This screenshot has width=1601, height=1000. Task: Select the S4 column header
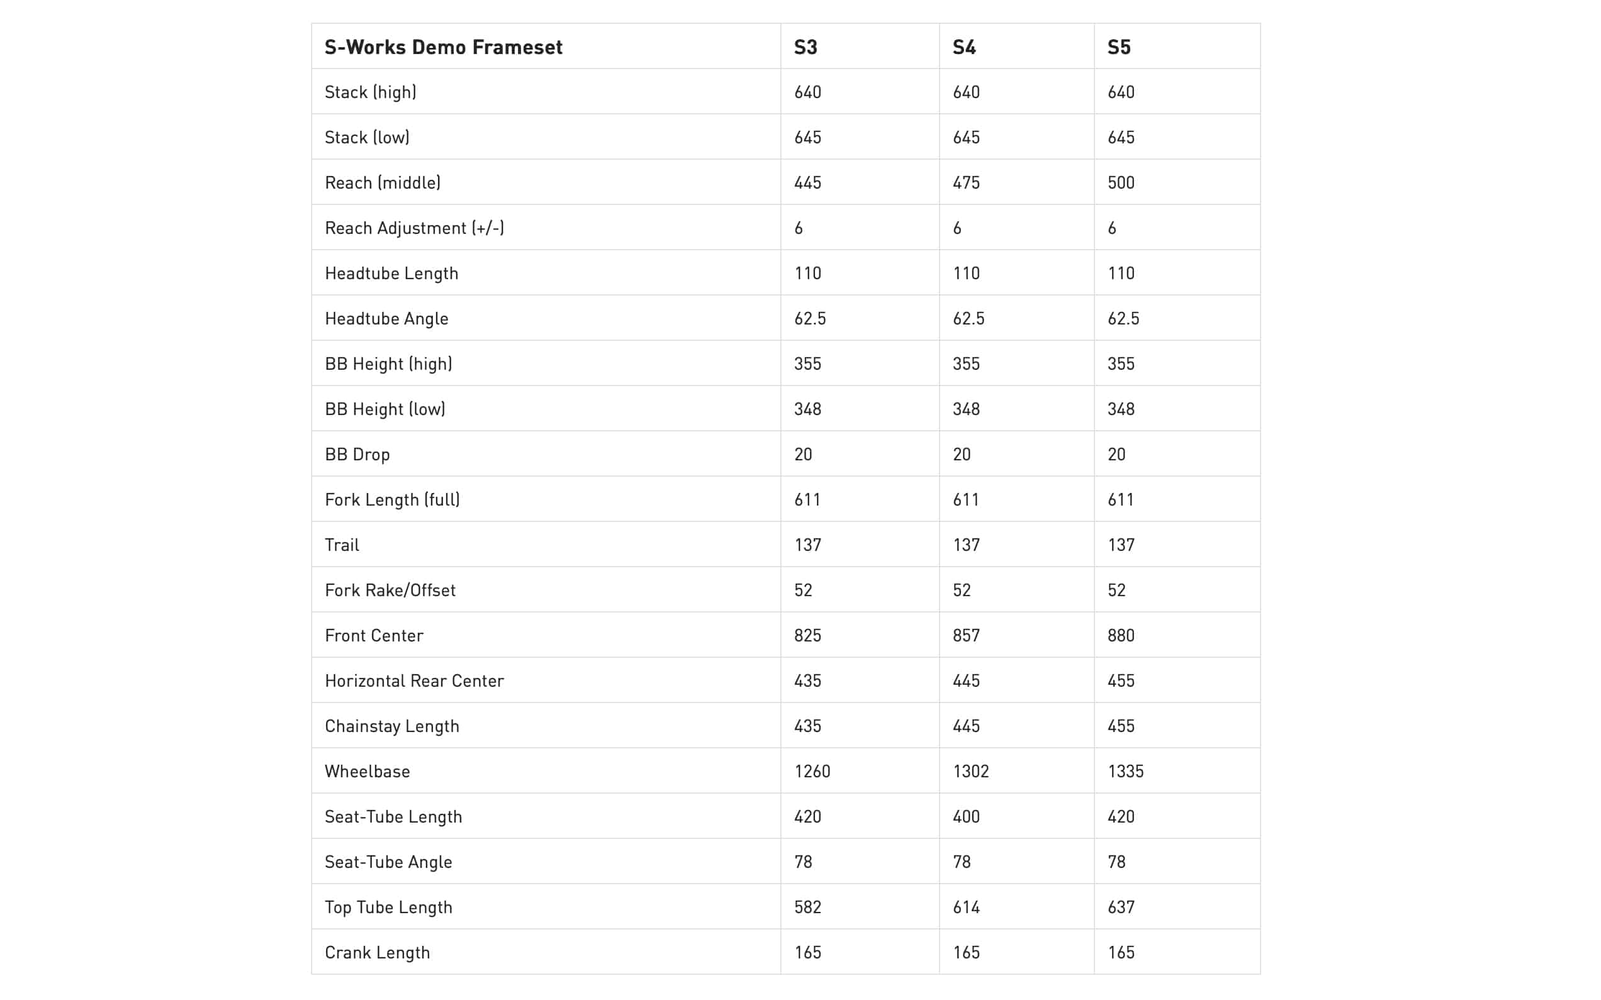click(964, 47)
